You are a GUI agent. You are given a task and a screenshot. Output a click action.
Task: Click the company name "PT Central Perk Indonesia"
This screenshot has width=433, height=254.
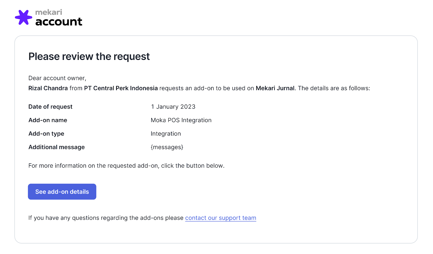121,88
